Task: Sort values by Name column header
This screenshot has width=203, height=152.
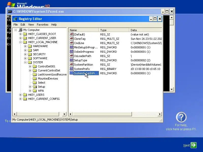Action: click(x=84, y=30)
